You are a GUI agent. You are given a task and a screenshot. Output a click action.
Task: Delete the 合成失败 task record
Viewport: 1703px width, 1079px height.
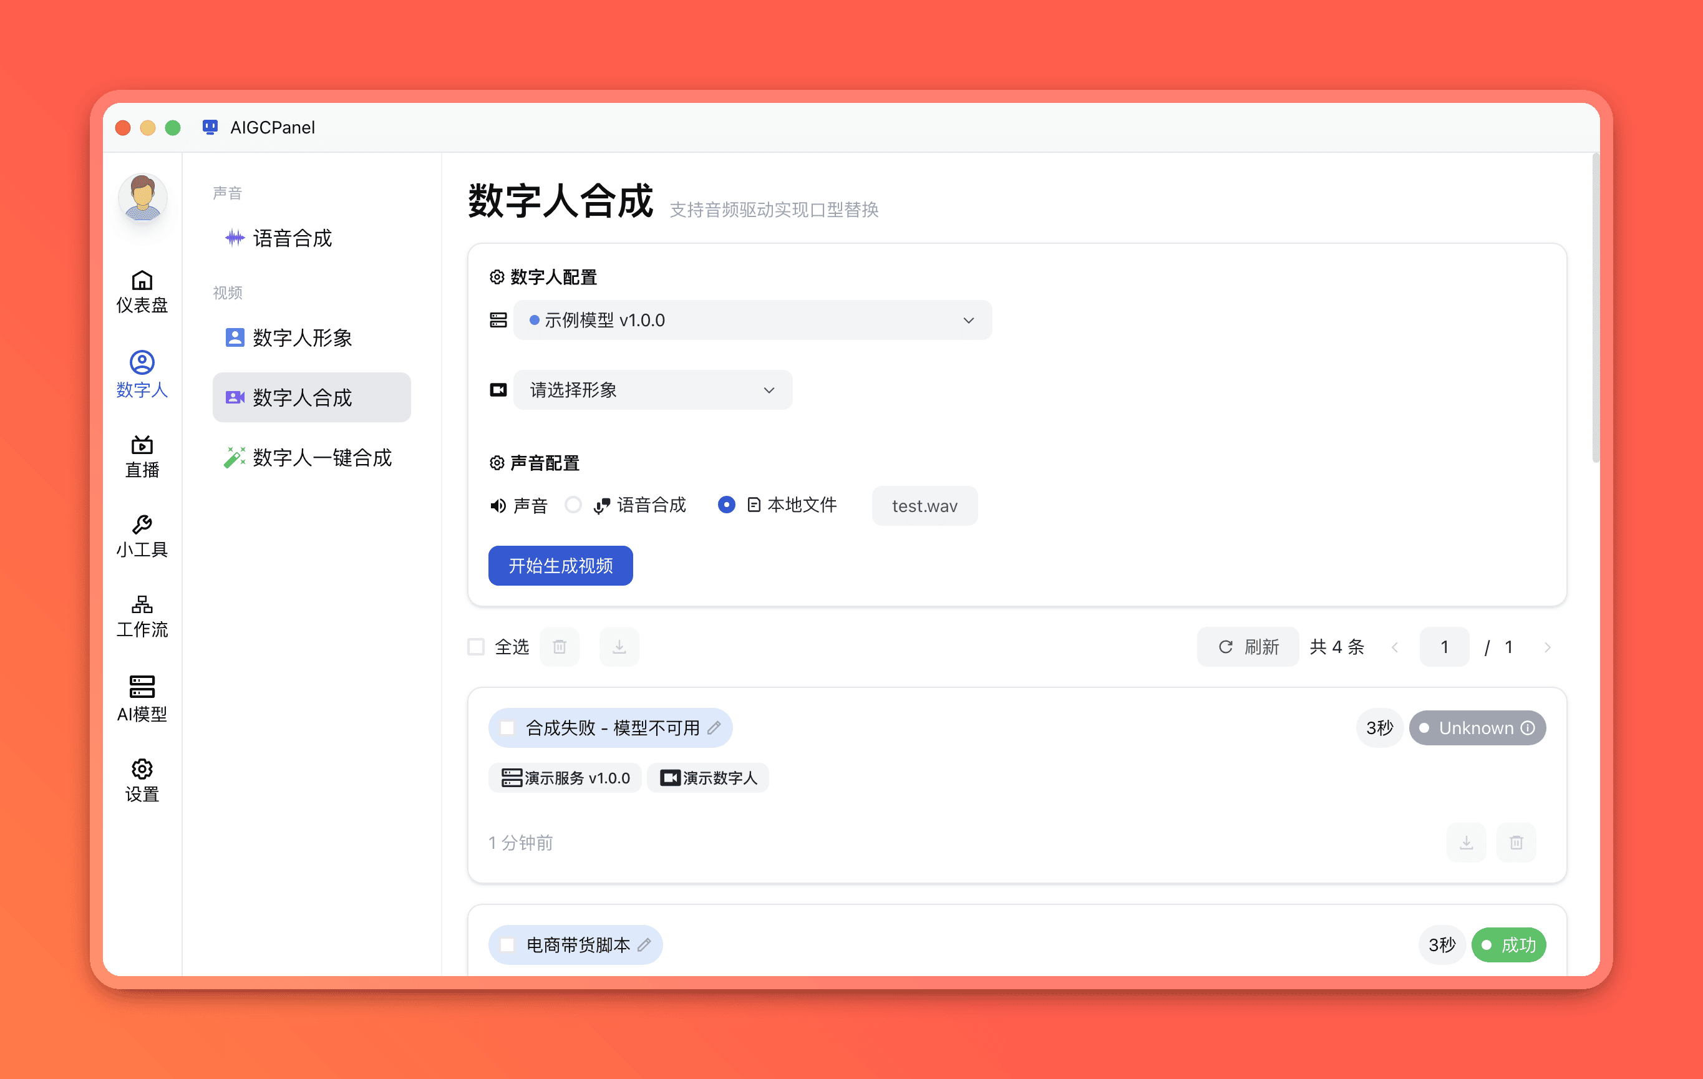(1516, 842)
